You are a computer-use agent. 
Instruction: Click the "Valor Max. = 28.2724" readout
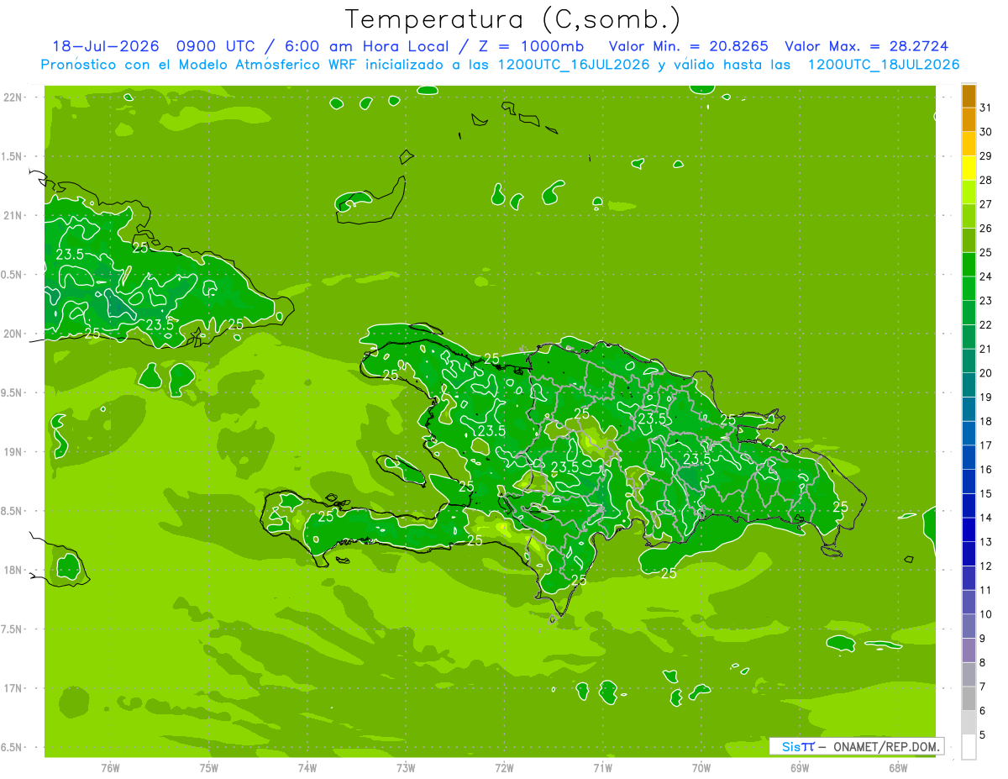coord(866,46)
